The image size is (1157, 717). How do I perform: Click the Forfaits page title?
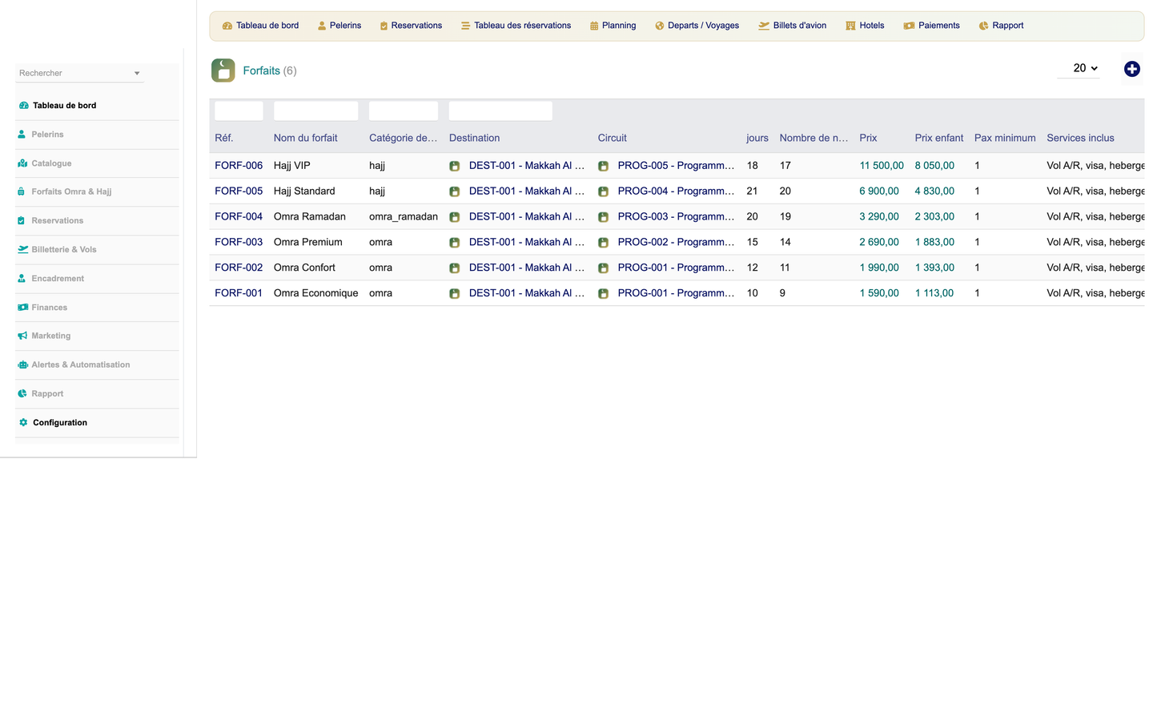[x=262, y=70]
